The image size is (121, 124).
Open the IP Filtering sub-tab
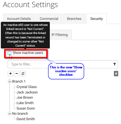click(x=60, y=35)
